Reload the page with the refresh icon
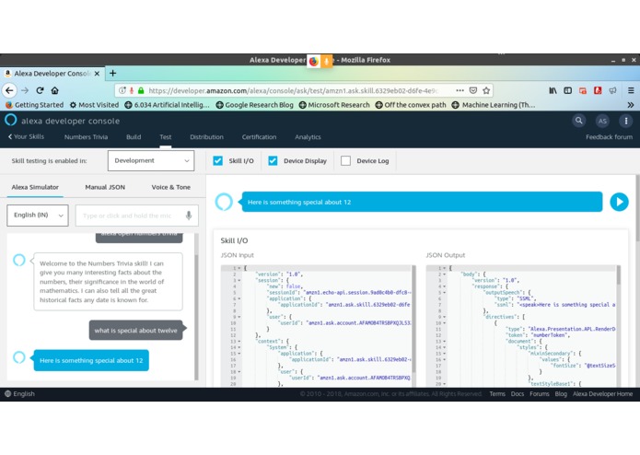The image size is (640, 455). click(40, 90)
